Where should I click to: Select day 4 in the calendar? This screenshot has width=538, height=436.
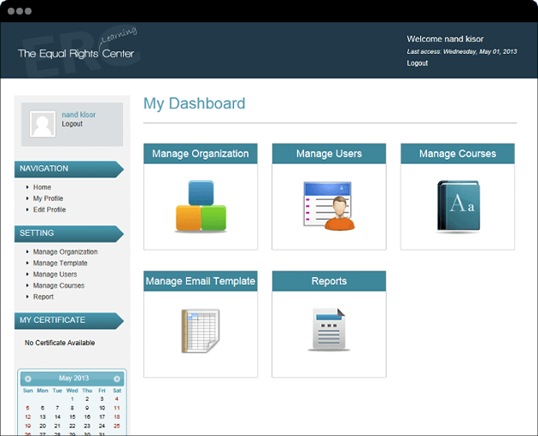117,399
